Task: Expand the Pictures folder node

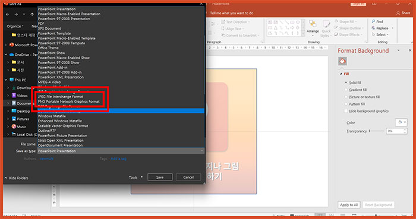Action: click(x=8, y=119)
